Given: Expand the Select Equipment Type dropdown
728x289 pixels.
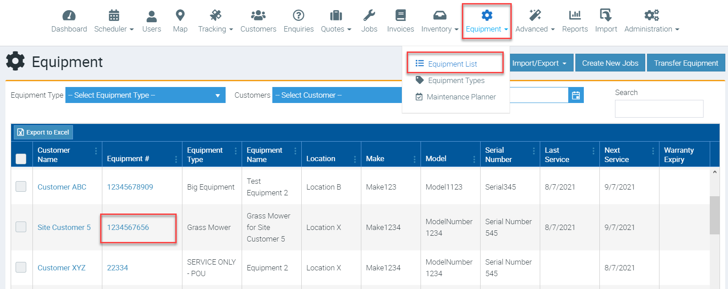Looking at the screenshot, I should 145,95.
